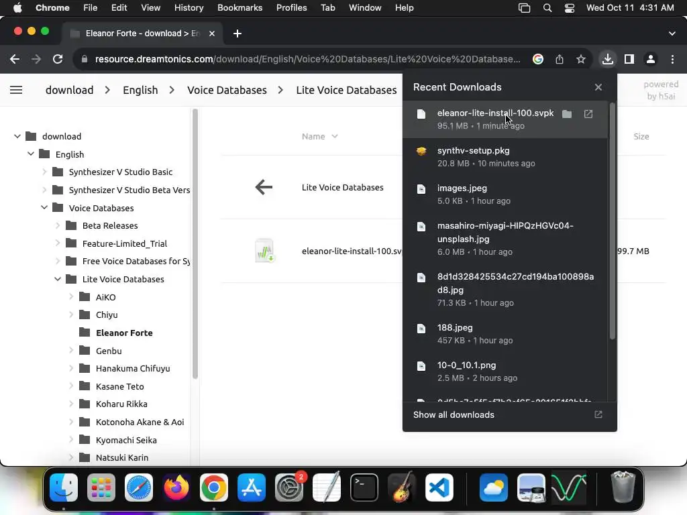Launch Synthesizer V from the Dock

[568, 488]
